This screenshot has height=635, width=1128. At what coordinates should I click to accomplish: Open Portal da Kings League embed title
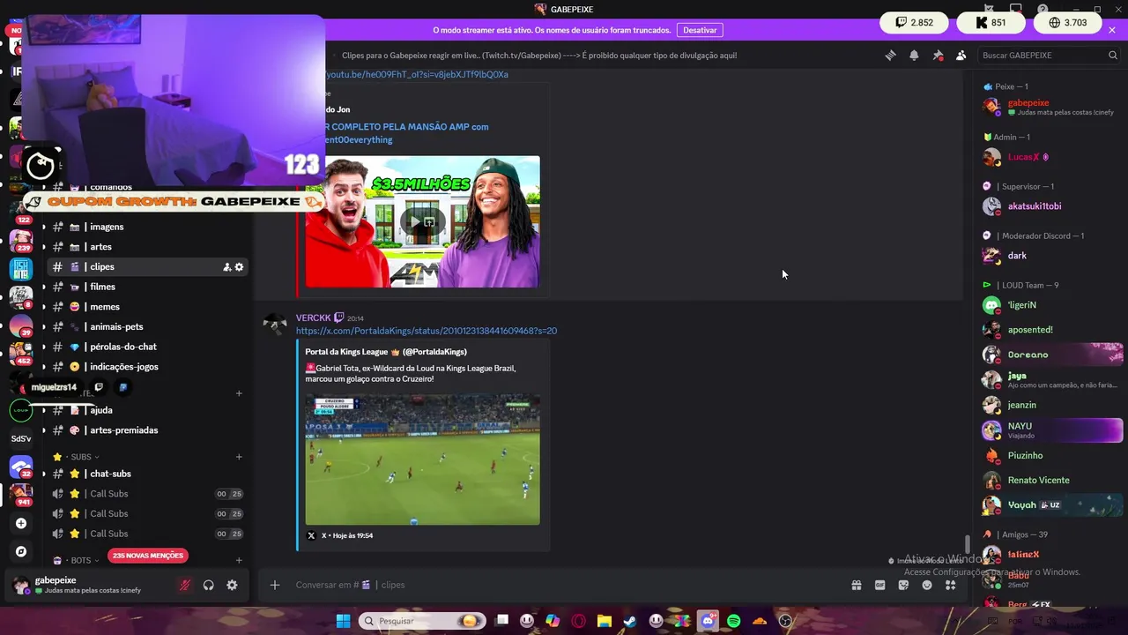click(x=386, y=352)
